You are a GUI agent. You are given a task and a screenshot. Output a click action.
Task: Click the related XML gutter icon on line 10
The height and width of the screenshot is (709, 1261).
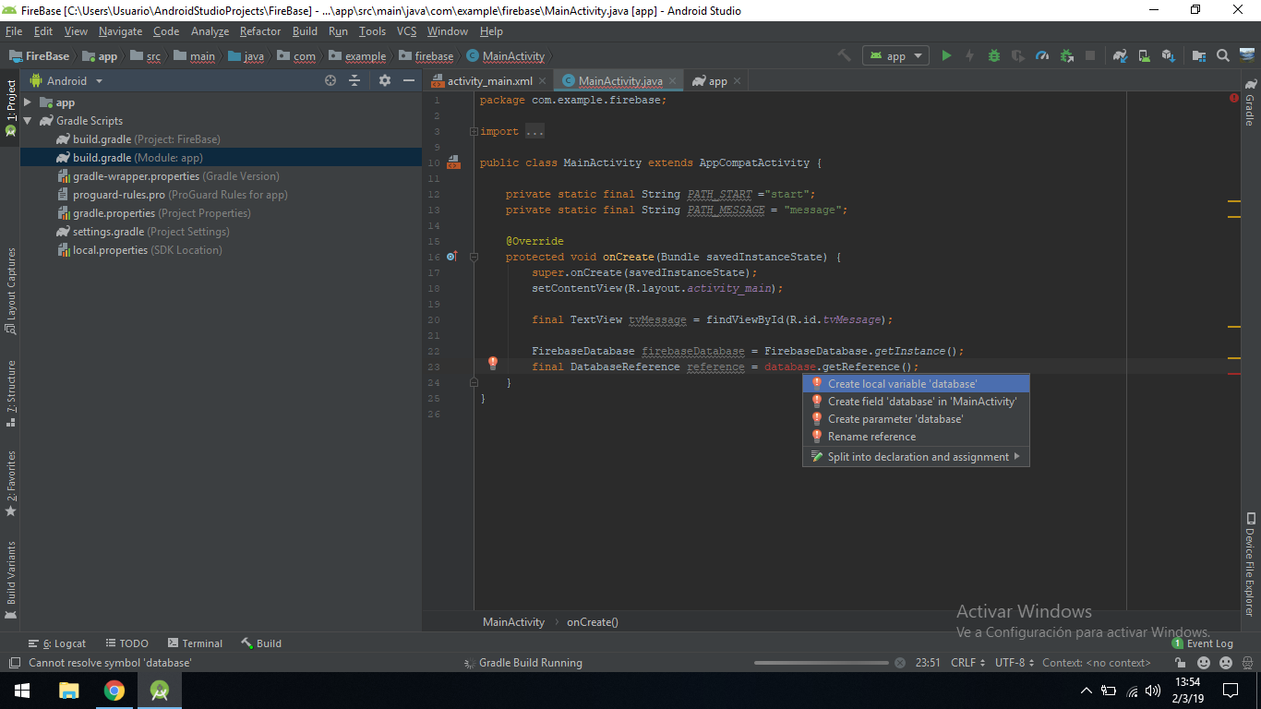(453, 162)
